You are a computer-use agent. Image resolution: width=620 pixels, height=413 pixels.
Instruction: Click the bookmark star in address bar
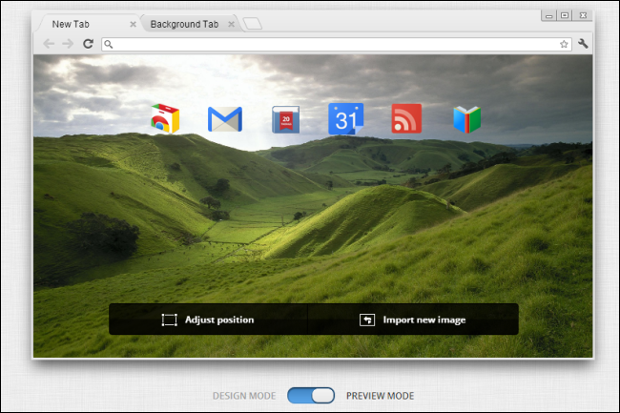tap(564, 44)
